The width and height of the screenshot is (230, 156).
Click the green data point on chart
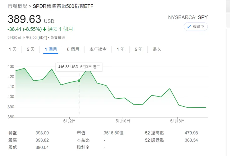79,81
